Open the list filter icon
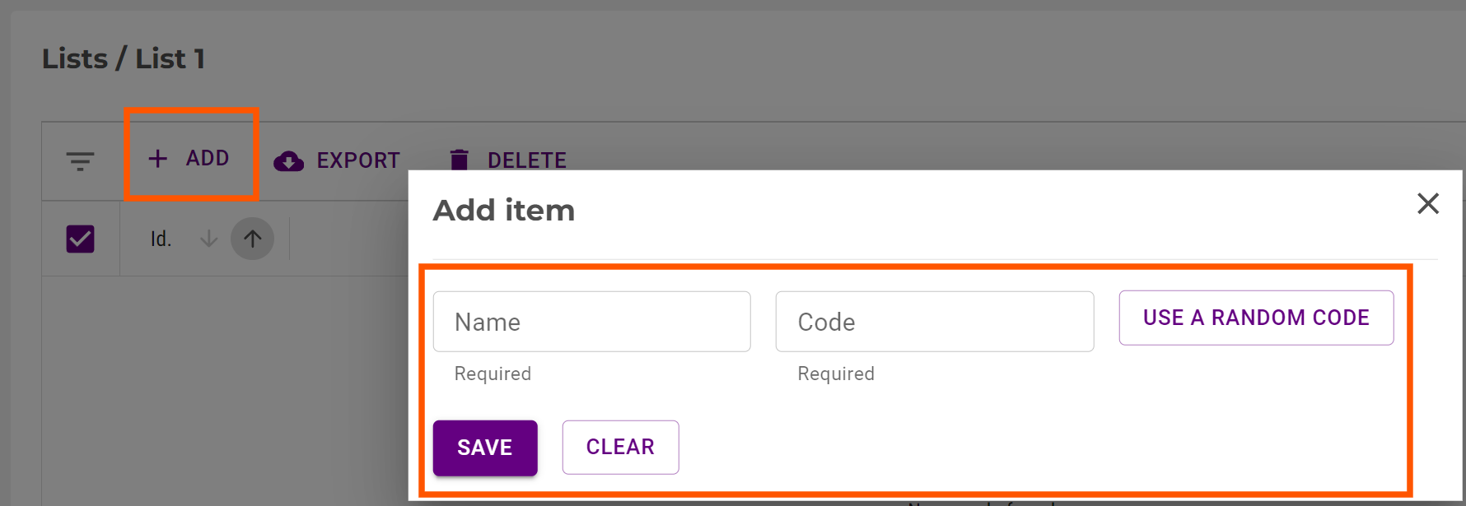 tap(80, 160)
